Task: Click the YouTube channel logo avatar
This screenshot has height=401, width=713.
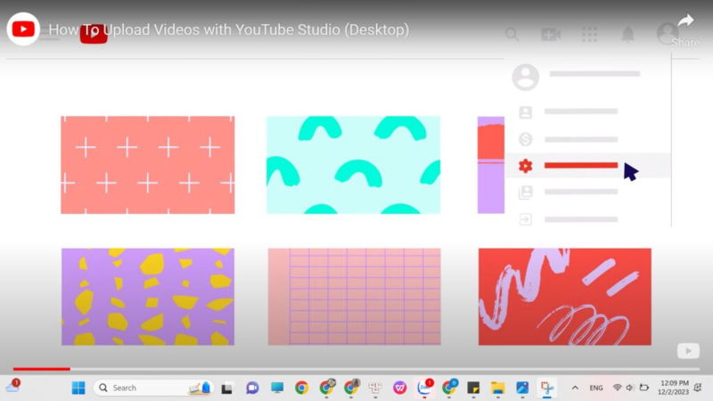Action: pos(23,29)
